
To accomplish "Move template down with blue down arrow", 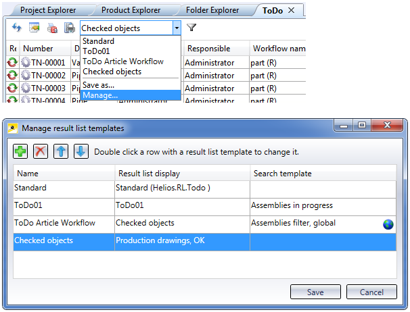I will pyautogui.click(x=81, y=151).
